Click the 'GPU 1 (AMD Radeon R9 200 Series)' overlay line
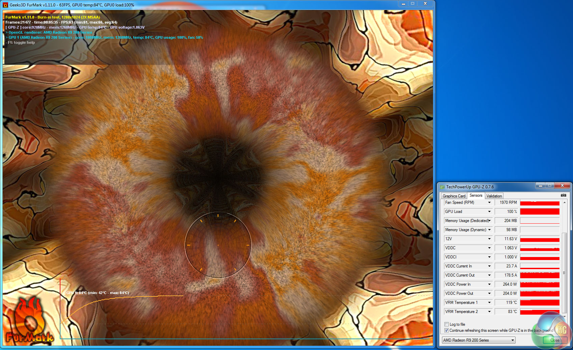 click(x=104, y=38)
